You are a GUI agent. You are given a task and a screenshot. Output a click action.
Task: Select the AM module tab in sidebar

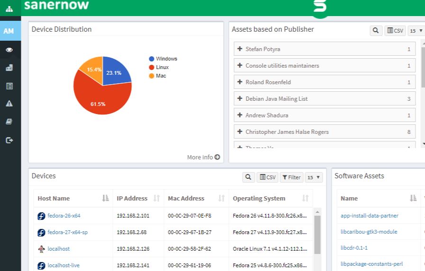pos(10,31)
